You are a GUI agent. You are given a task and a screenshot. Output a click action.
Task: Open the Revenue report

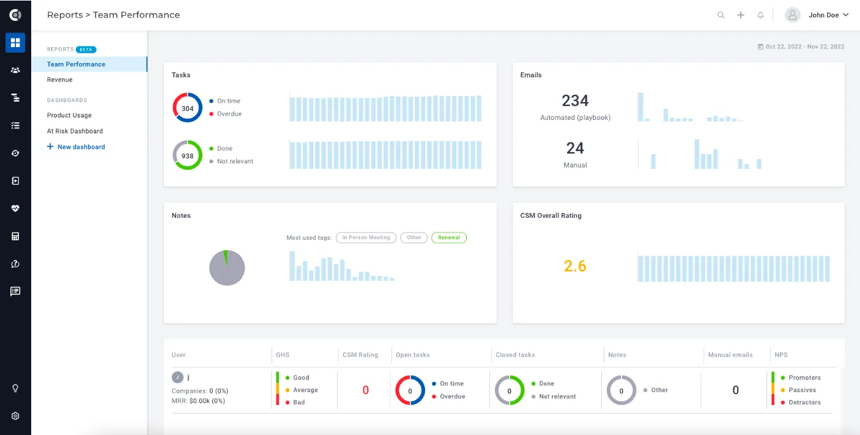pyautogui.click(x=60, y=80)
